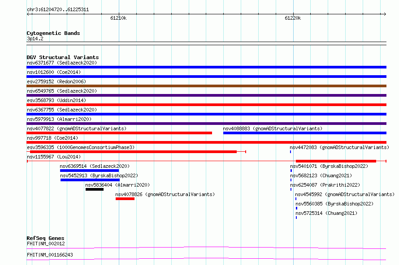This screenshot has height=265, width=399.
Task: Open the FHIT|NM_002012 gene label
Action: pos(46,244)
